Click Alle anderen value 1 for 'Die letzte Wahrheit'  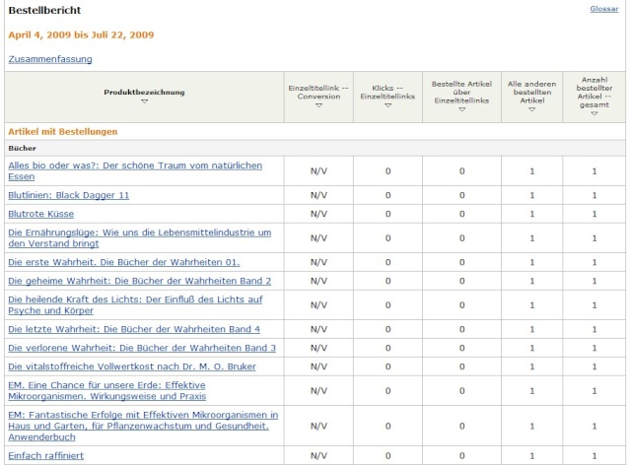pyautogui.click(x=532, y=329)
